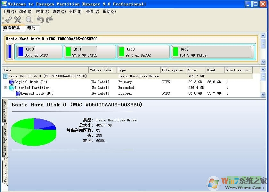Click the File system column header
Screen dimensions: 269x192
pos(173,70)
